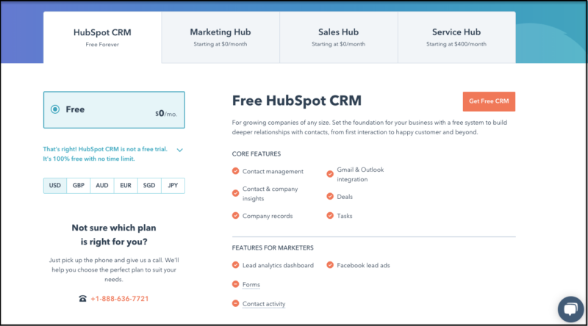The height and width of the screenshot is (326, 588).
Task: Open the Service Hub tab
Action: point(456,37)
